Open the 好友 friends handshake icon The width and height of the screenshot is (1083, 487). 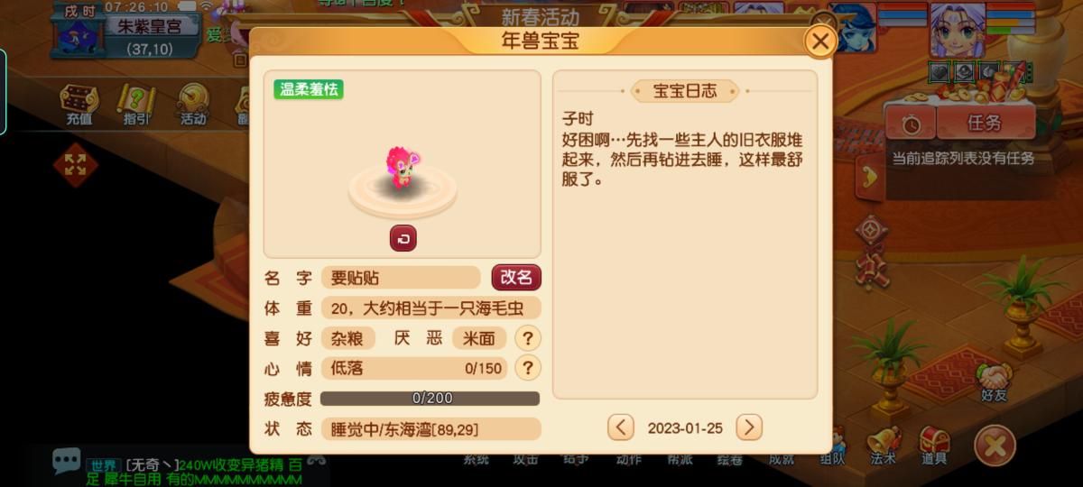[x=993, y=381]
